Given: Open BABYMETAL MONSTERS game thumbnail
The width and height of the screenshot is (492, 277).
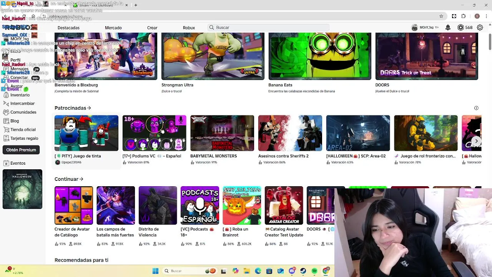Looking at the screenshot, I should coord(222,133).
